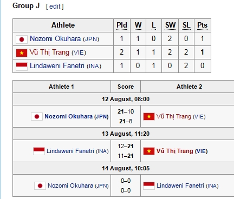The width and height of the screenshot is (234, 199).
Task: Open Lindaweni Fanetri link in 14 August match
Action: 180,185
